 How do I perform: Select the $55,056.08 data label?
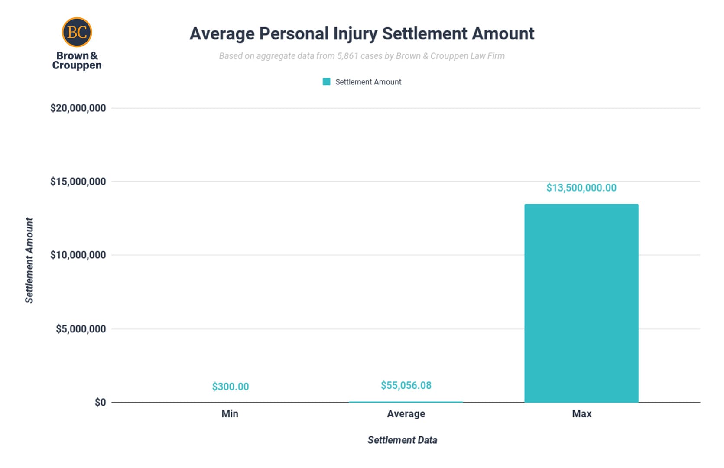[406, 385]
